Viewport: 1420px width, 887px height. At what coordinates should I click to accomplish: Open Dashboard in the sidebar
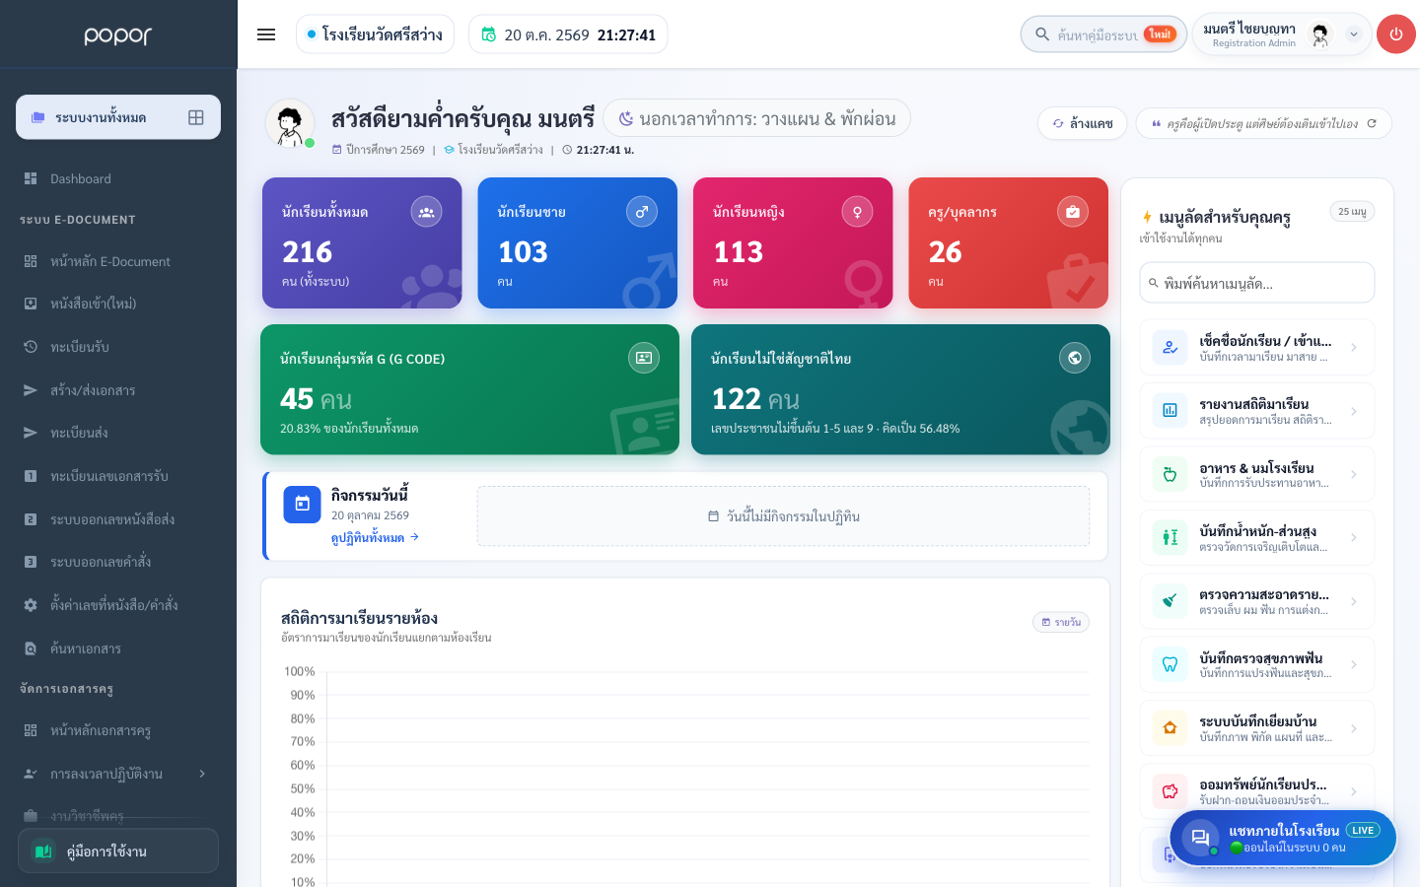[x=118, y=178]
